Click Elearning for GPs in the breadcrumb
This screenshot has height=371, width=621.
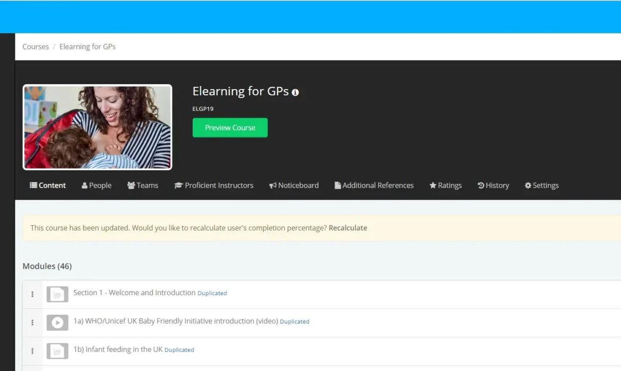coord(88,47)
